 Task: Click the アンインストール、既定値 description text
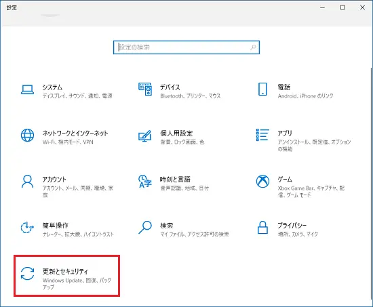click(314, 145)
